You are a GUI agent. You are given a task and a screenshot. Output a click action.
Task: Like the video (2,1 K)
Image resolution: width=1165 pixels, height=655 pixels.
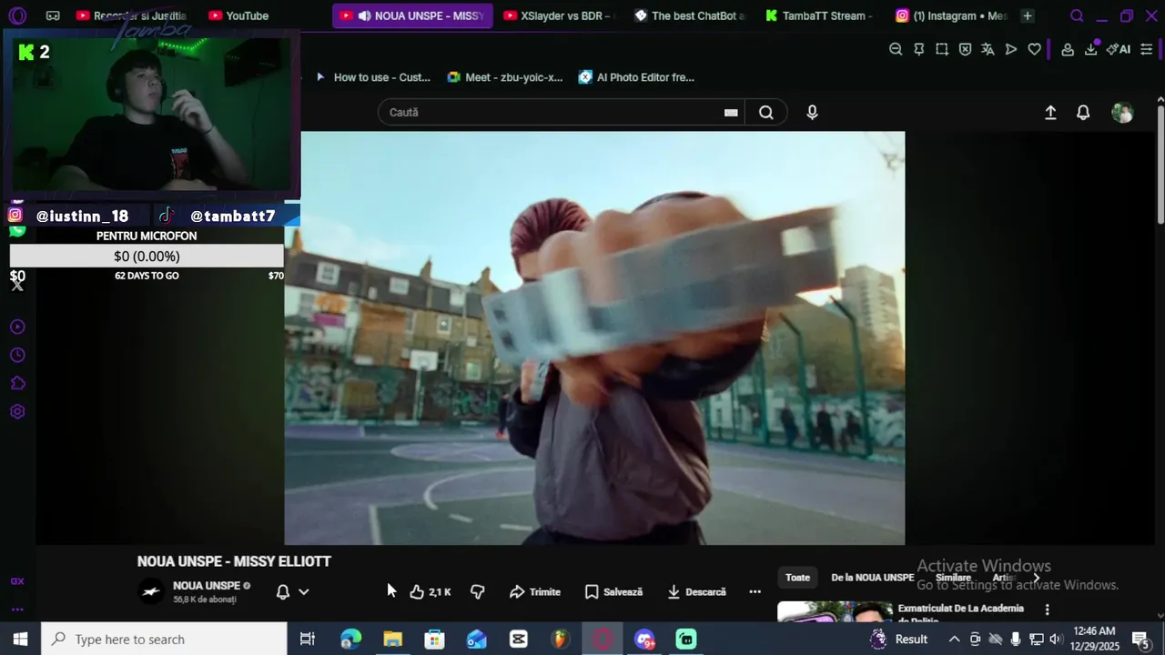click(x=430, y=591)
